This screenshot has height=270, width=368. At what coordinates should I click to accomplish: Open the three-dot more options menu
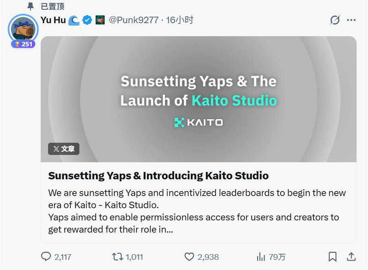point(351,20)
